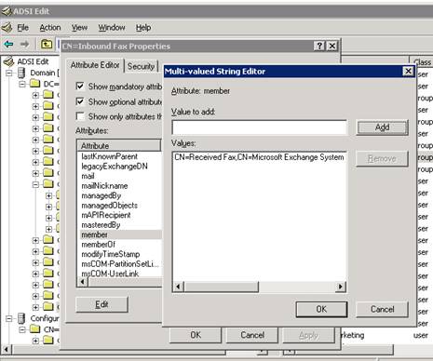Select the Domain node server icon
Viewport: 433px width, 361px height.
click(x=21, y=73)
